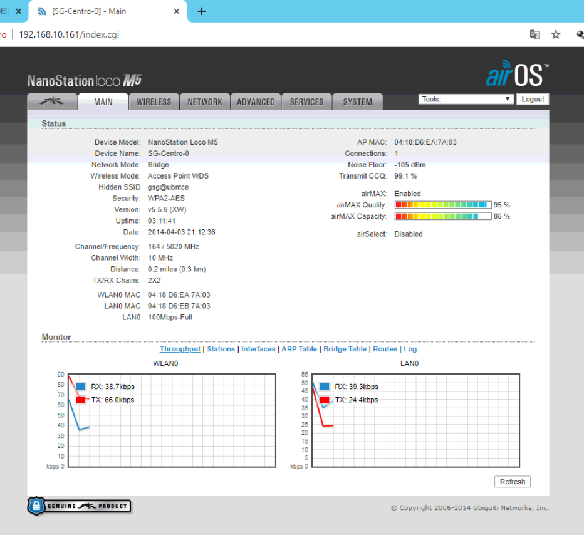Select the WPA2-AES security value

pos(166,199)
